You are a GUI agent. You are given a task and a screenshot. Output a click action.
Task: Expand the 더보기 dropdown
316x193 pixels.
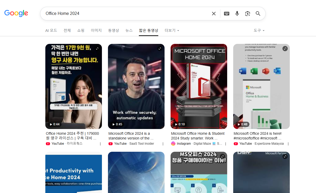tap(172, 31)
